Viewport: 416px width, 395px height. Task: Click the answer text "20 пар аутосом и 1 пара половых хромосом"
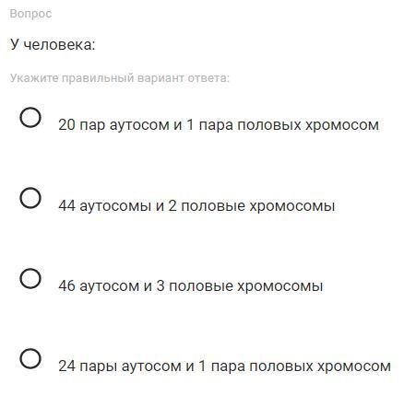219,125
